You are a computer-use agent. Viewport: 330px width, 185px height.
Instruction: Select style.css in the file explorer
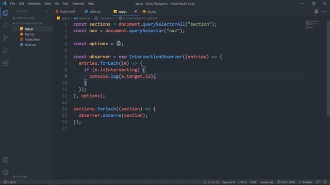point(30,45)
